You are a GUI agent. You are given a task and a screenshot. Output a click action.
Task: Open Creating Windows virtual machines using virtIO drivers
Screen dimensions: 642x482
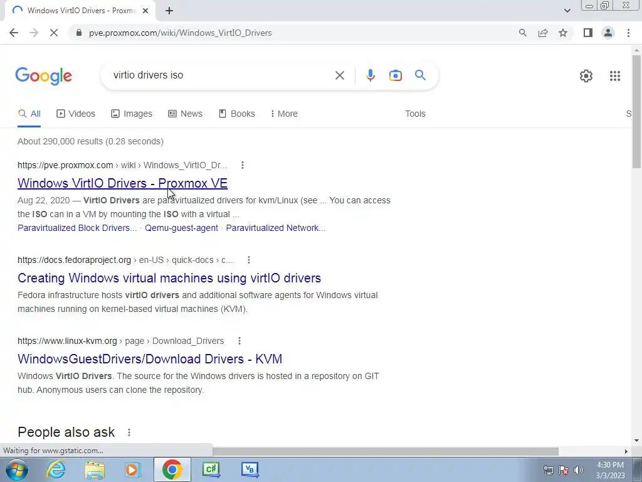(x=169, y=278)
